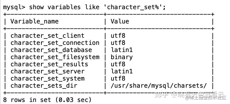
Task: Click the utf8 value for character_set_results
Action: click(x=118, y=64)
